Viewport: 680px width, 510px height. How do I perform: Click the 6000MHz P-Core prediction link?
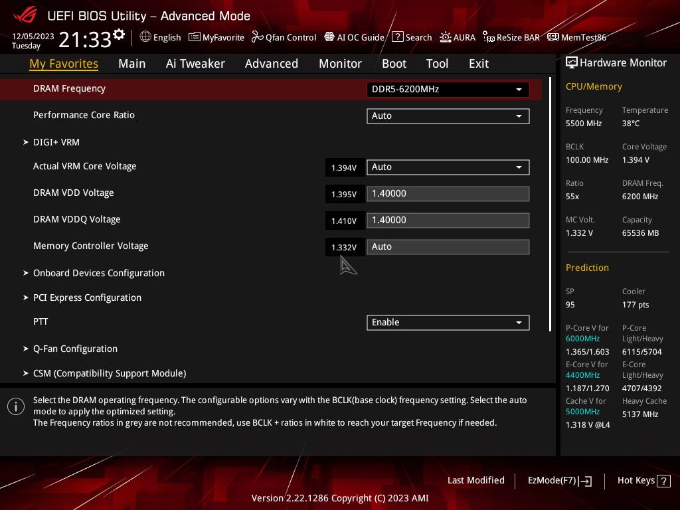pyautogui.click(x=582, y=338)
